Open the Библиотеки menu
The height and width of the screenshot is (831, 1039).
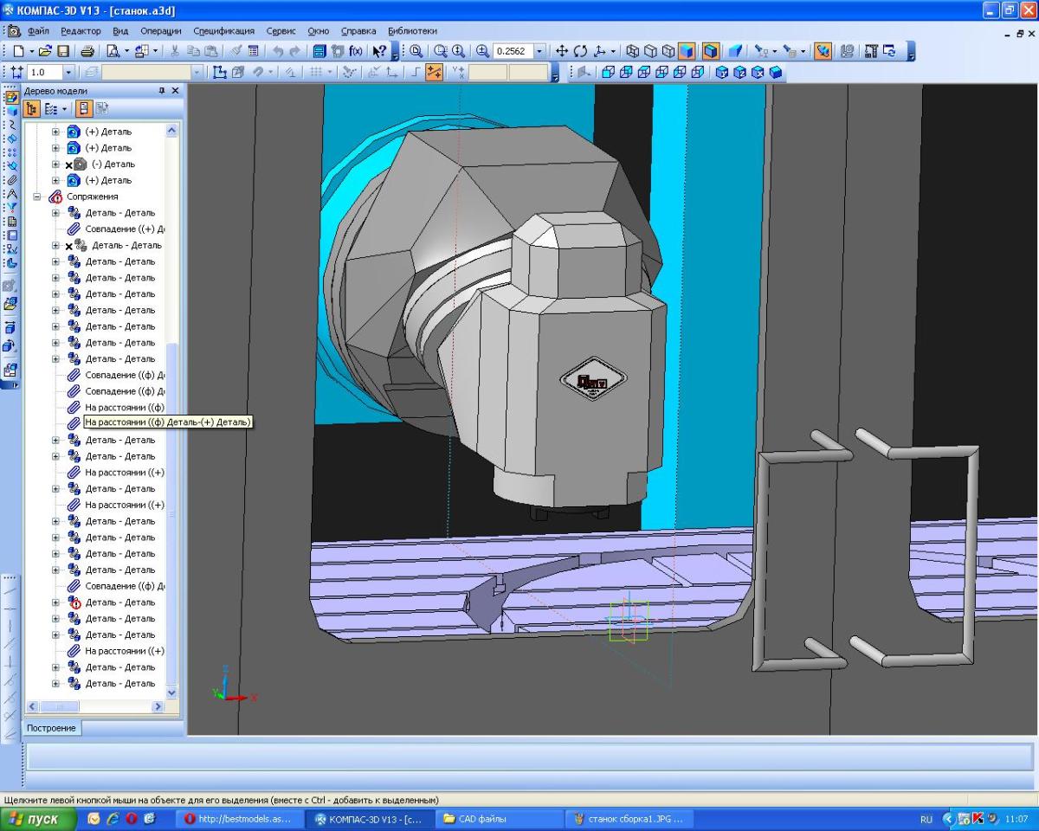[x=412, y=30]
